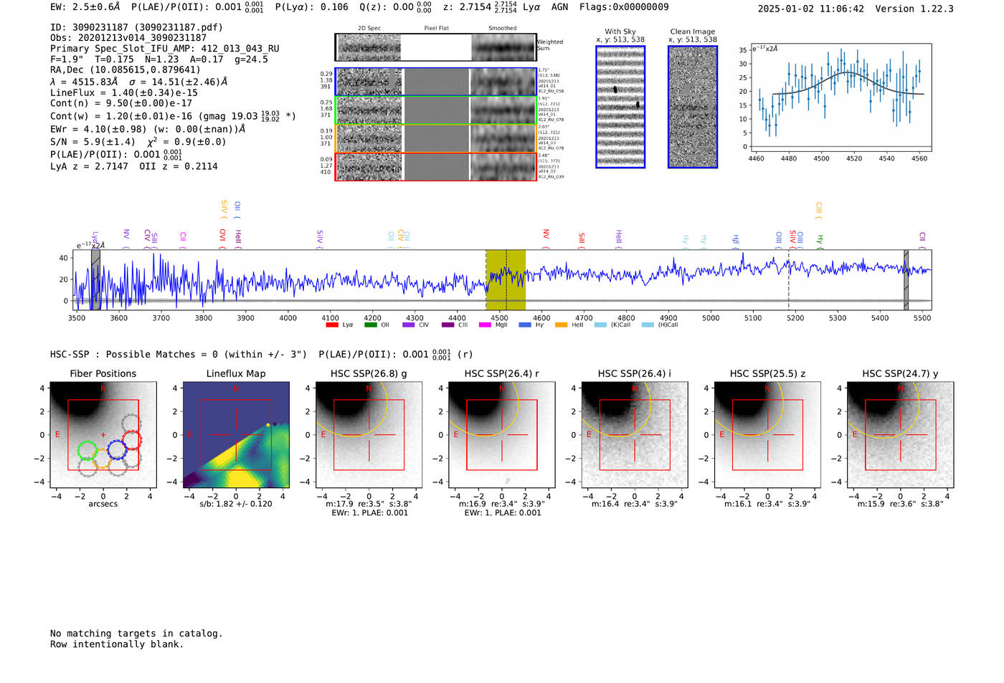
Task: Click the magenta MgII legend swatch
Action: tap(485, 325)
